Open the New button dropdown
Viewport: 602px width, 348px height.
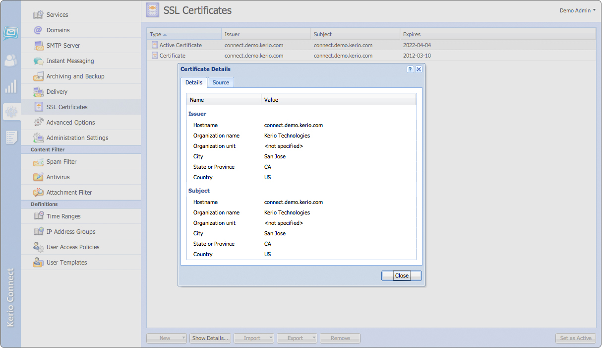click(184, 338)
